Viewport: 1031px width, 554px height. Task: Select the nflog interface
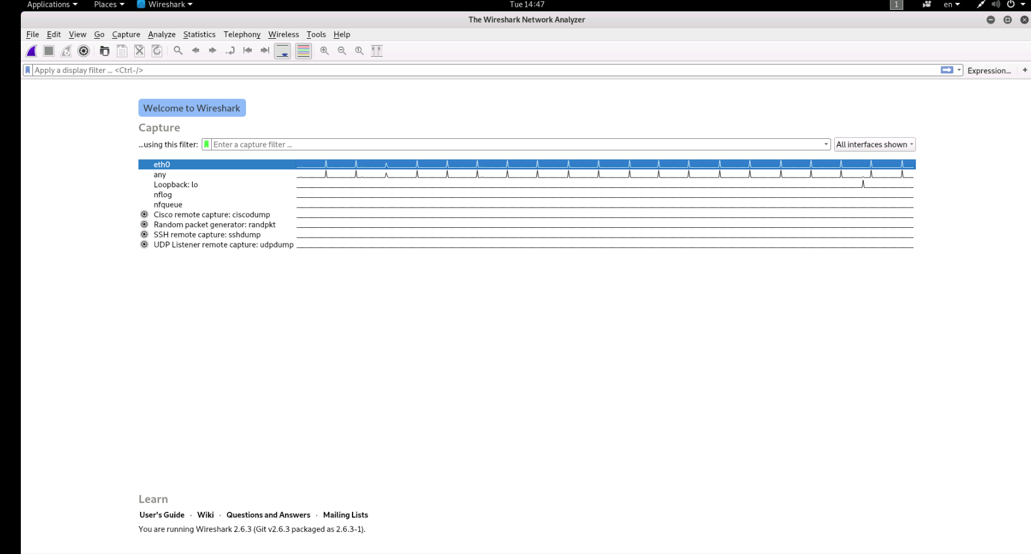click(x=527, y=195)
